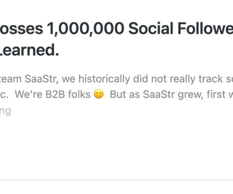233x194 pixels.
Task: Click the '1,000,000' number in the title
Action: (x=86, y=29)
